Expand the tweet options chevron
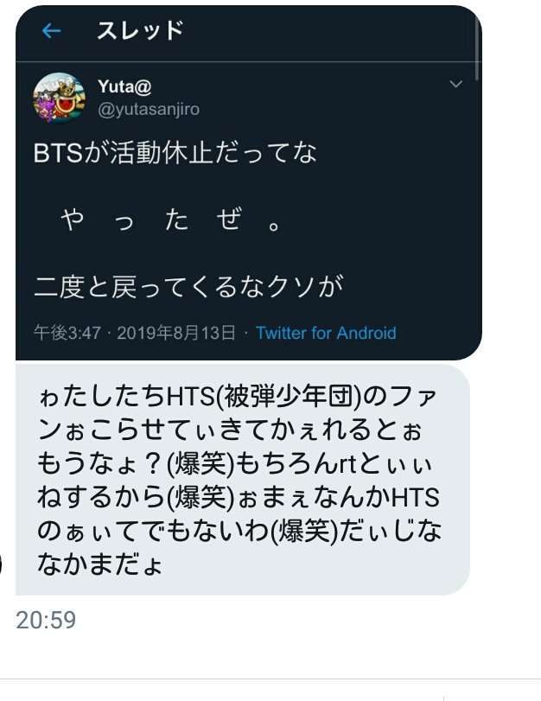541x701 pixels. click(x=455, y=84)
